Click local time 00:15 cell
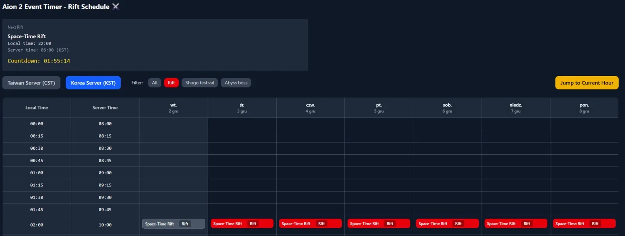The height and width of the screenshot is (236, 625). click(x=37, y=136)
